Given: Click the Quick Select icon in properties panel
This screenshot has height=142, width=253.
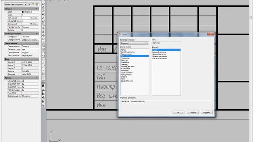Looking at the screenshot, I should (x=37, y=4).
